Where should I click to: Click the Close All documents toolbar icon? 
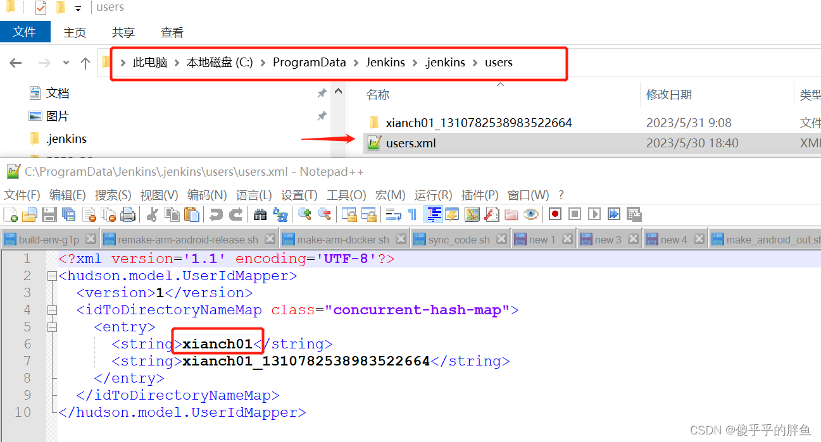[108, 214]
